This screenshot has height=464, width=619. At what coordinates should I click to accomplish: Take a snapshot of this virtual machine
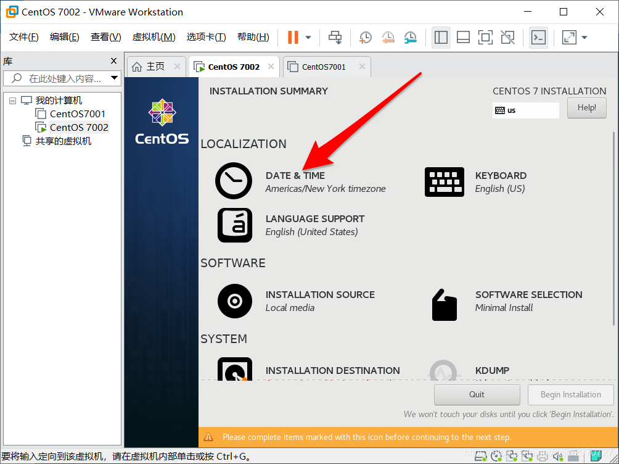tap(365, 37)
